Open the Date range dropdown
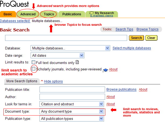This screenshot has width=165, height=122. pos(58,55)
